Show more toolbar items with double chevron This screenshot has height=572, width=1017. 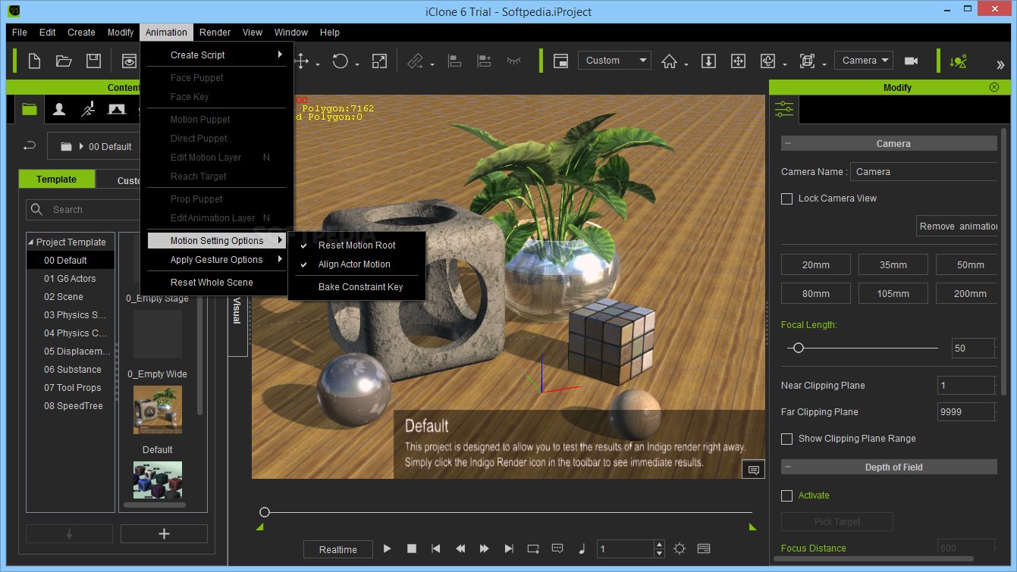click(1000, 64)
